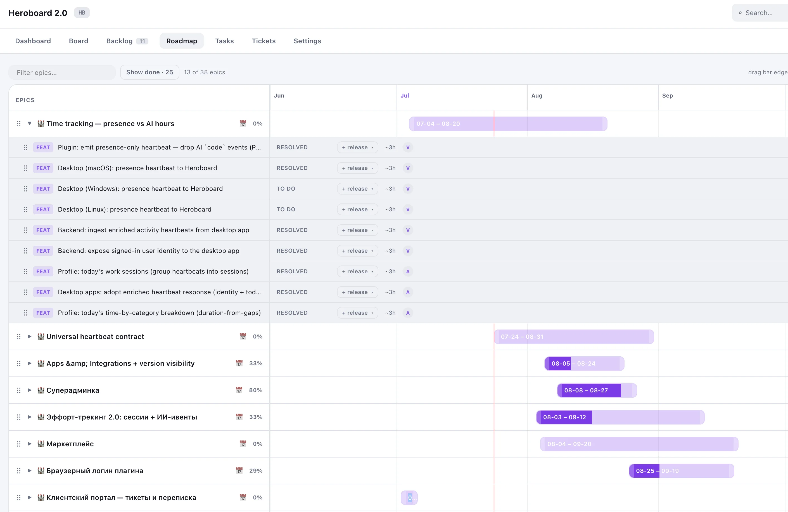Expand Эффорт-трекинг 2.0 epic
The height and width of the screenshot is (512, 788).
pyautogui.click(x=29, y=417)
